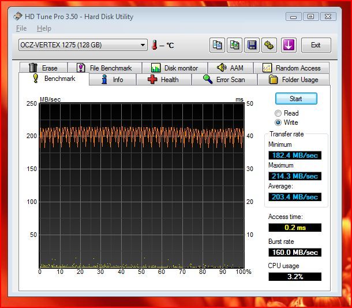Minimize the HD Tune Pro window
The height and width of the screenshot is (308, 352).
(x=293, y=17)
